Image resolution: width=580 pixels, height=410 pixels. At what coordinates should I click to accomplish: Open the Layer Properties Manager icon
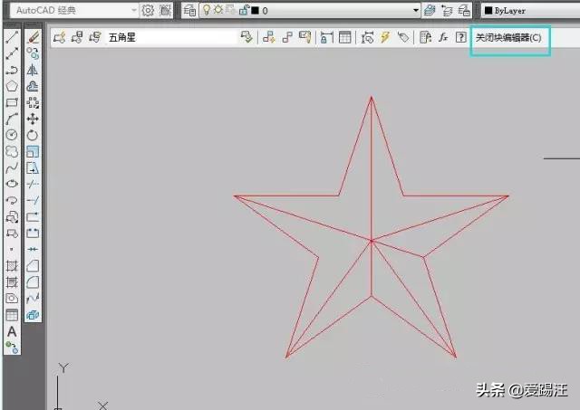click(x=190, y=10)
